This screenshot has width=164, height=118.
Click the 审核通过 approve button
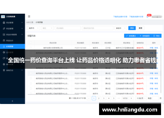pyautogui.click(x=131, y=36)
